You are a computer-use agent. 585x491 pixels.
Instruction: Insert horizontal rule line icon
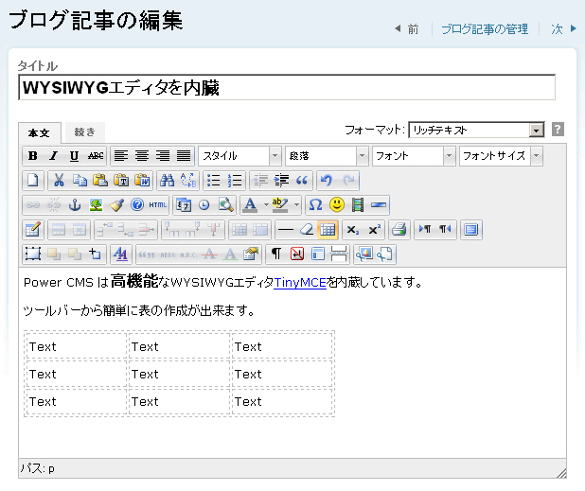(x=286, y=230)
